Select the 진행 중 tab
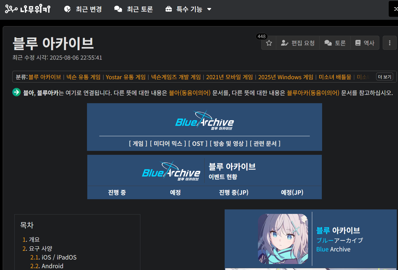Viewport: 398px width, 270px height. tap(117, 192)
